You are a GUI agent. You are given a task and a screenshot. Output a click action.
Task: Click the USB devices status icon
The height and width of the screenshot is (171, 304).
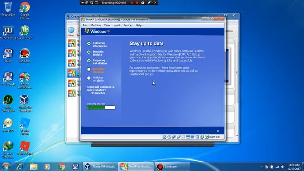(179, 137)
